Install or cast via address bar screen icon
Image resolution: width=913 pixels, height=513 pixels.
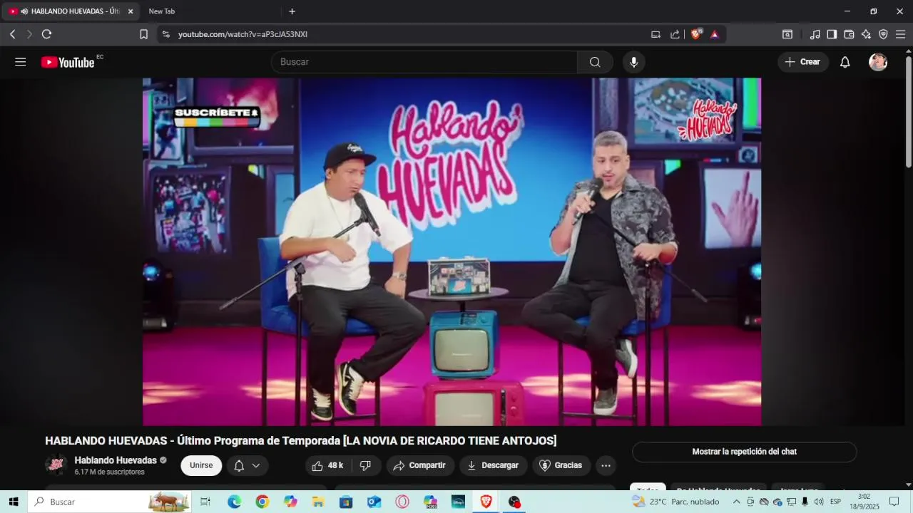656,34
